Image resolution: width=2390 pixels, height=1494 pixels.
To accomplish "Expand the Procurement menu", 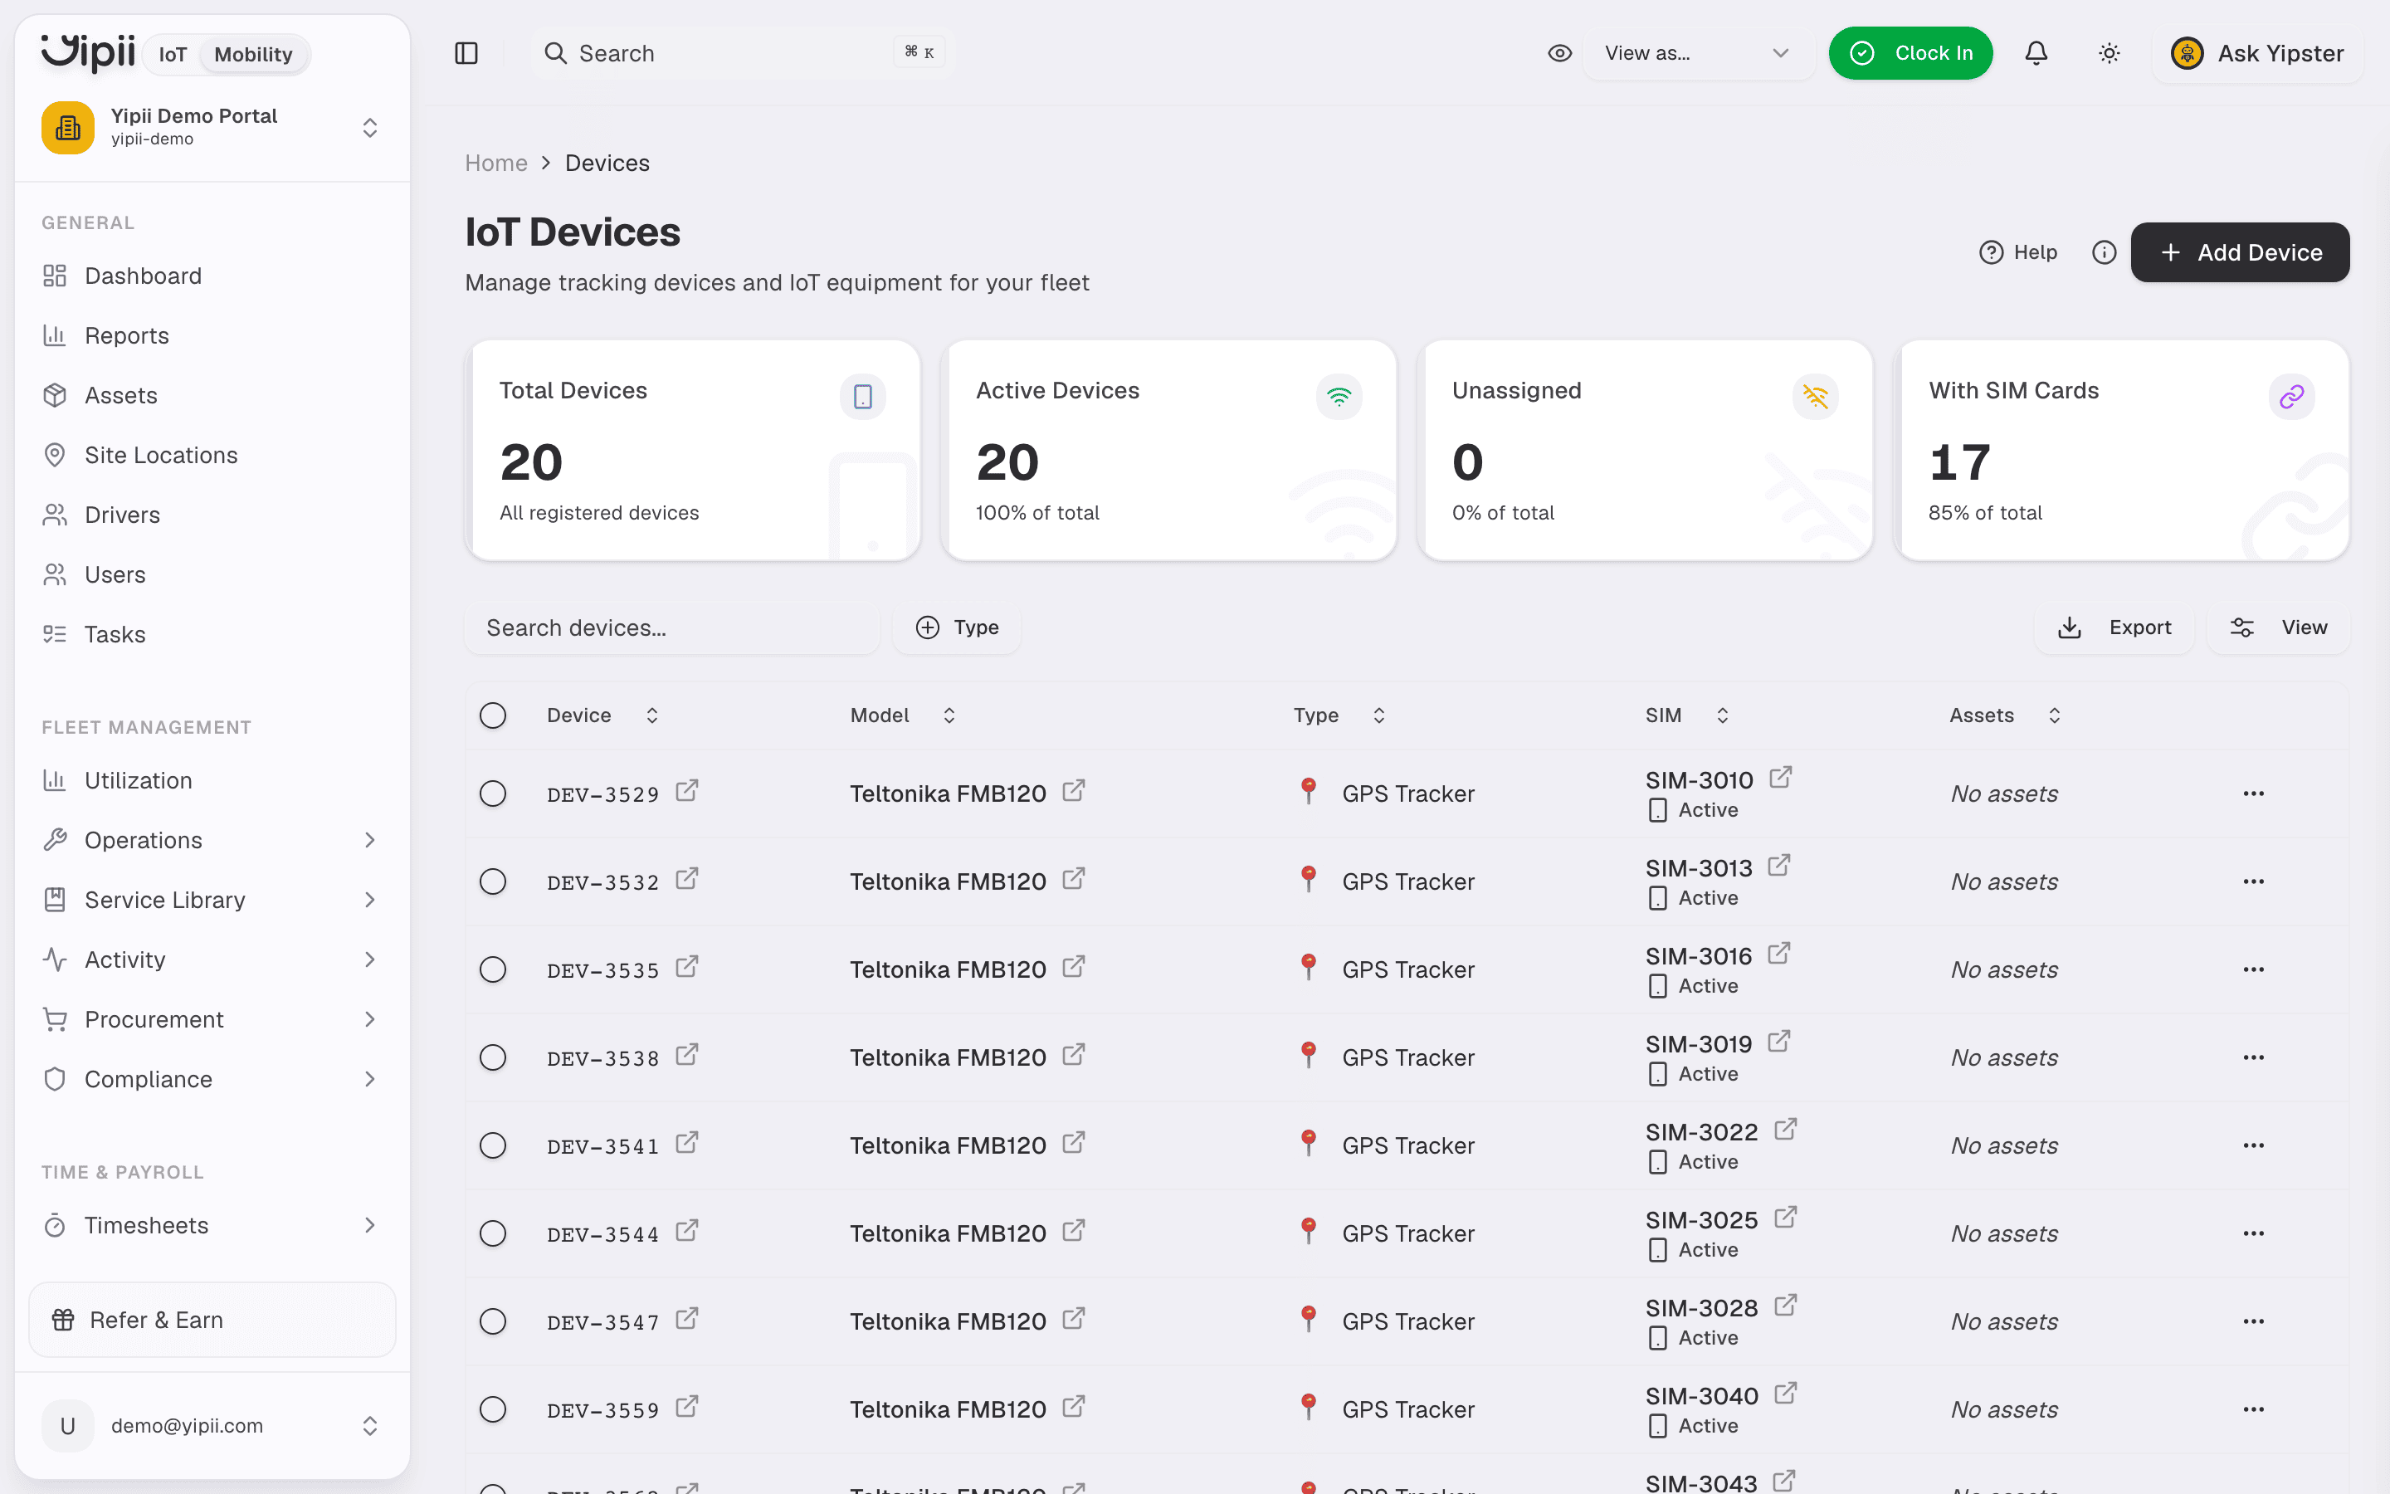I will (212, 1020).
